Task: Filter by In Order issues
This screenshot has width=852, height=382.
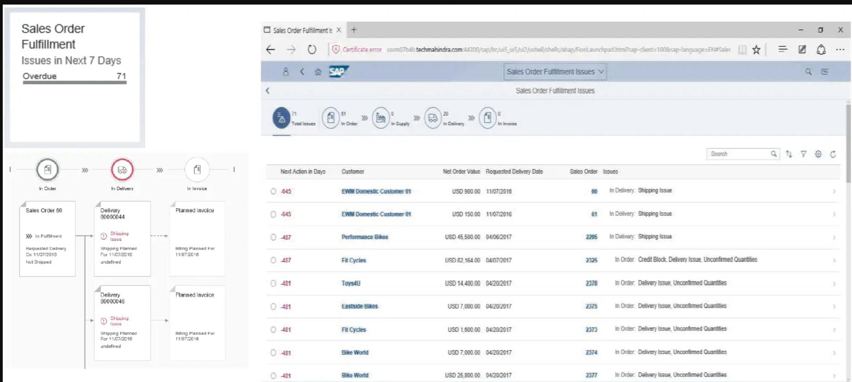Action: point(330,118)
